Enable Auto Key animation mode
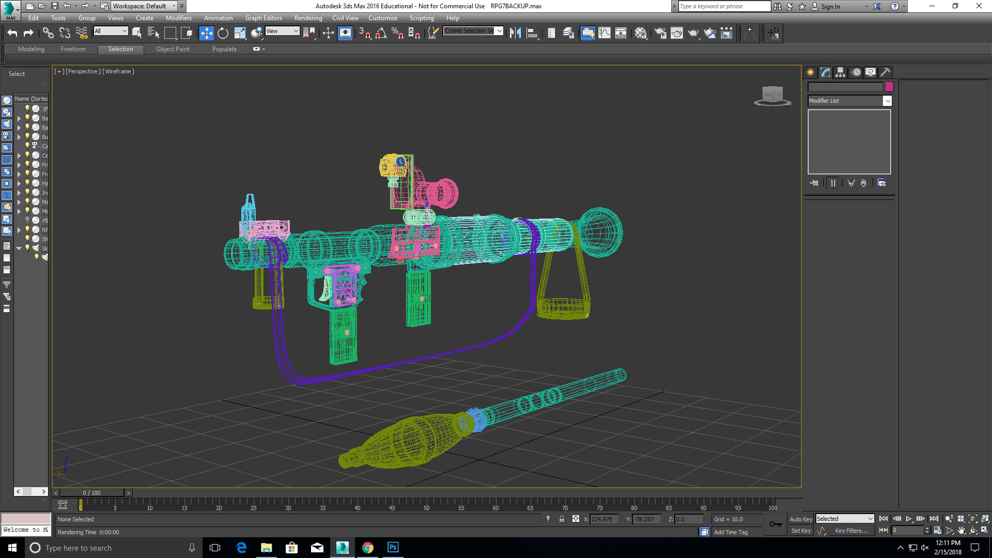This screenshot has width=992, height=558. (x=800, y=519)
